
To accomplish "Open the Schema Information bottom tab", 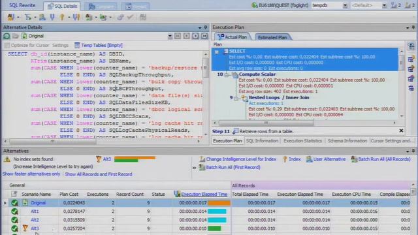I will 347,141.
